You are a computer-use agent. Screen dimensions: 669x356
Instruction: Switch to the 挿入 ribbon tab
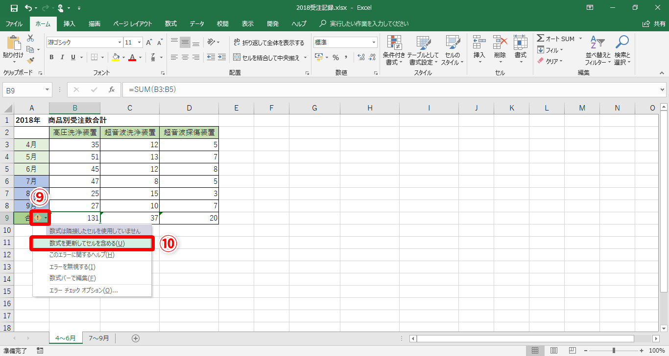(70, 23)
